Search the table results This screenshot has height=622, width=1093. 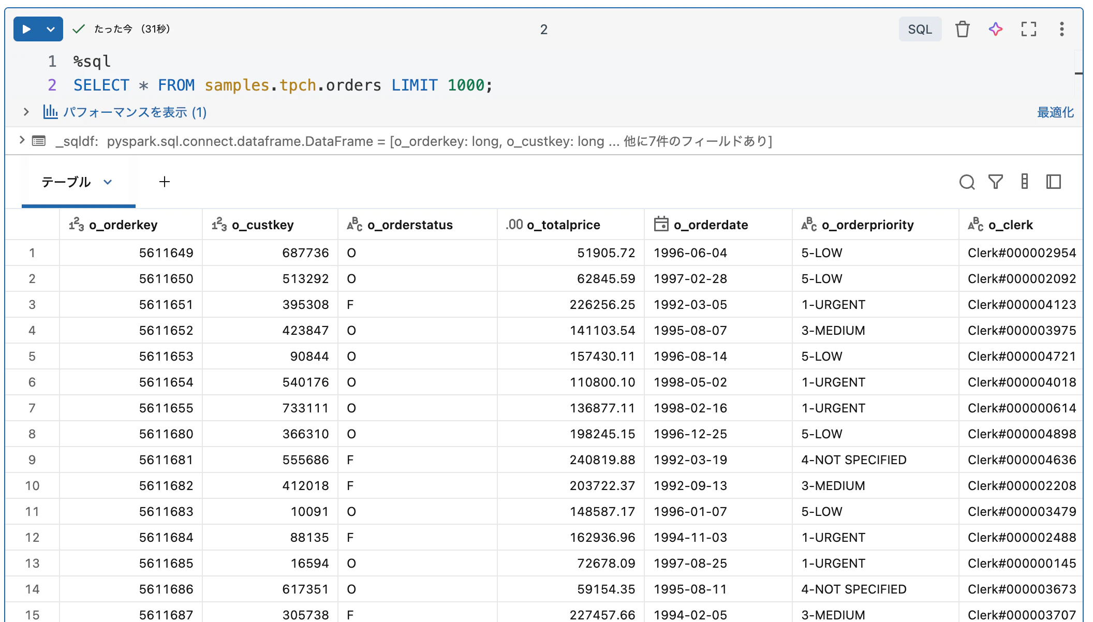[967, 182]
